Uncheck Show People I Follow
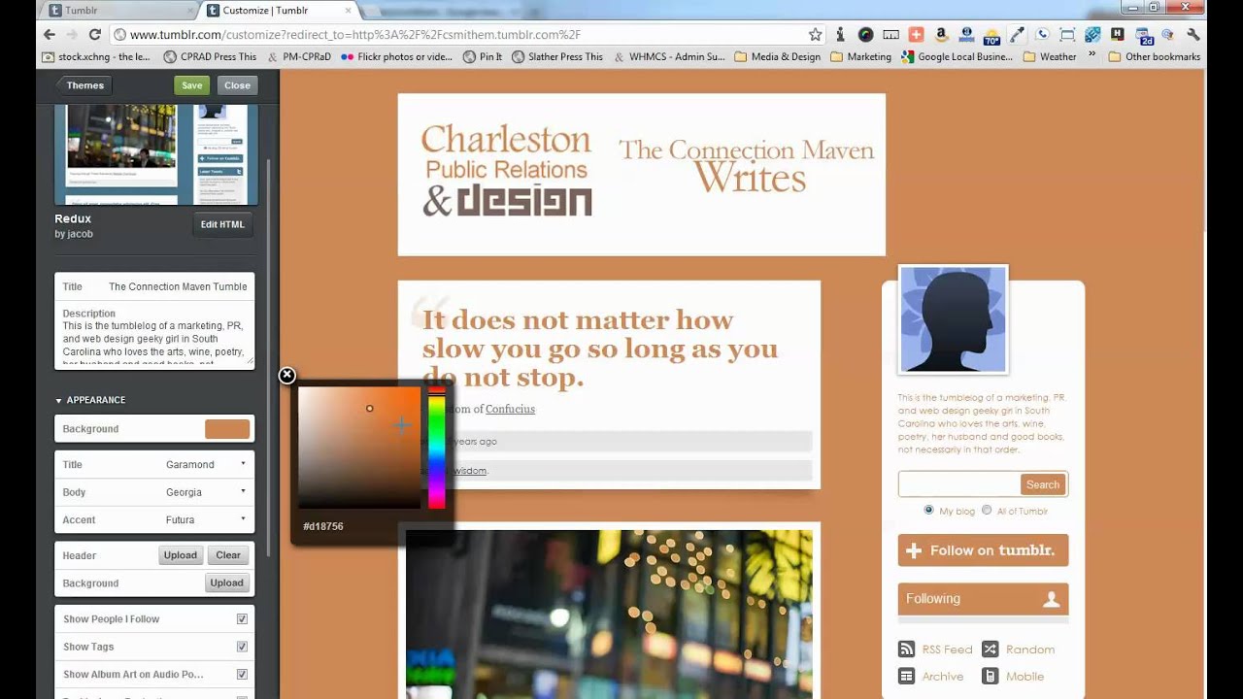This screenshot has width=1243, height=699. [x=242, y=618]
